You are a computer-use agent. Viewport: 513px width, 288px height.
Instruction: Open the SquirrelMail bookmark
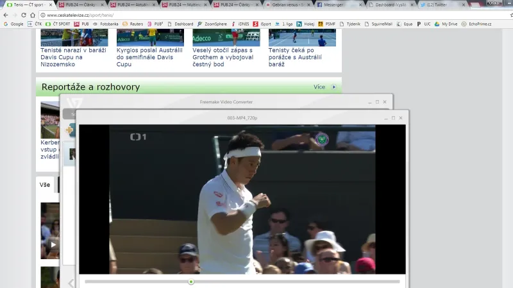(378, 24)
